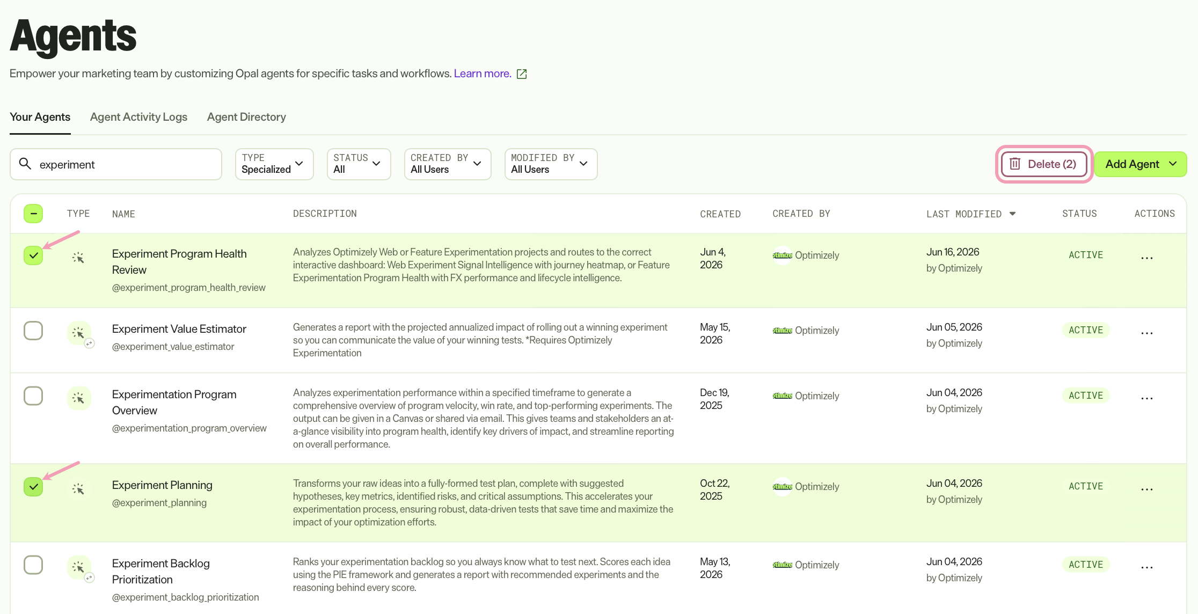This screenshot has width=1198, height=614.
Task: Click Experiment Backlog Prioritization agent type icon
Action: click(x=79, y=568)
